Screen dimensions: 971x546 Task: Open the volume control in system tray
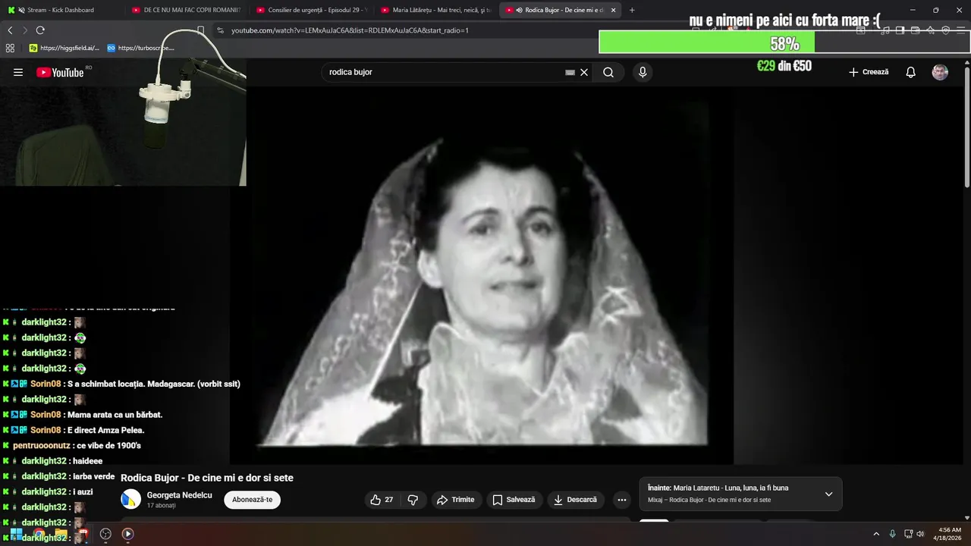click(921, 534)
